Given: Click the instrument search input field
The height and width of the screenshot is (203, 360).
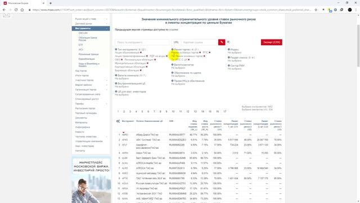Looking at the screenshot, I should [x=142, y=42].
